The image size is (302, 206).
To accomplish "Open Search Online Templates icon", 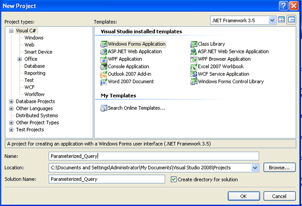I will pos(104,108).
